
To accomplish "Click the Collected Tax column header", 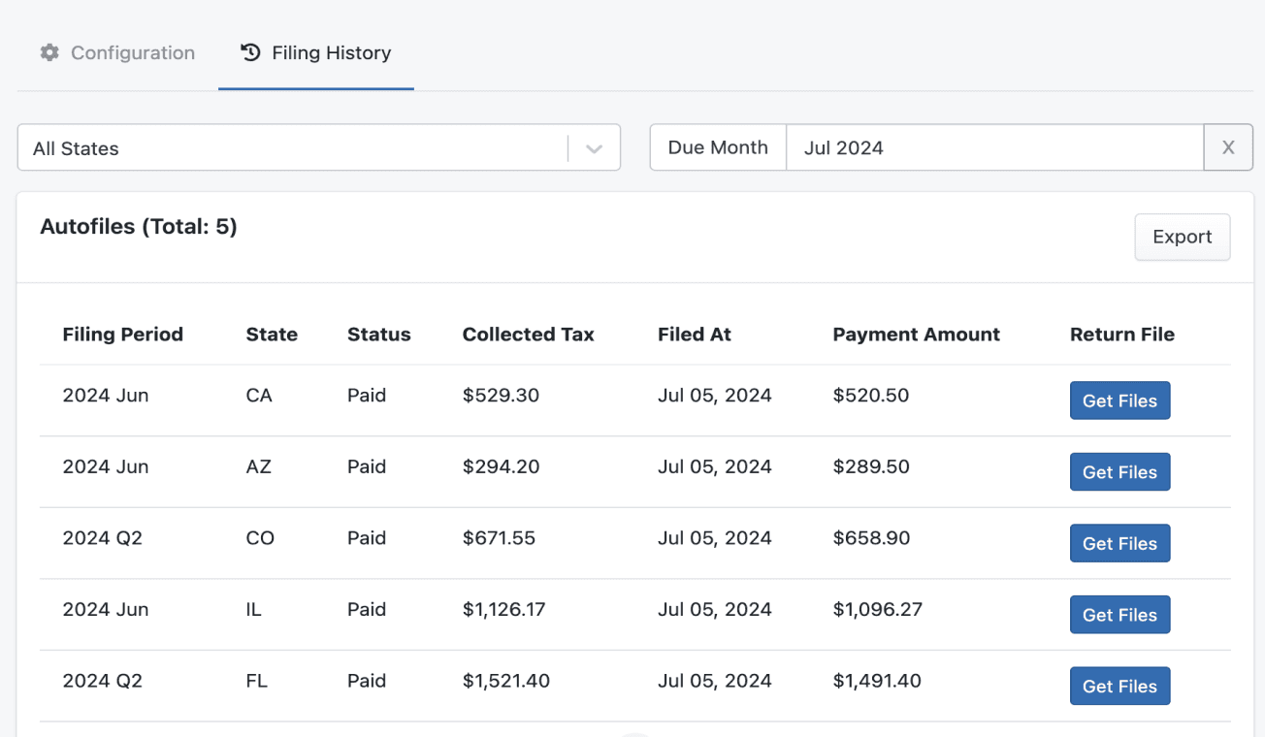I will (x=528, y=335).
